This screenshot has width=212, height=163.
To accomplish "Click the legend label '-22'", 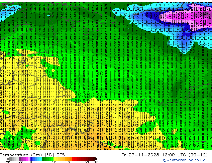I will pos(19,162).
